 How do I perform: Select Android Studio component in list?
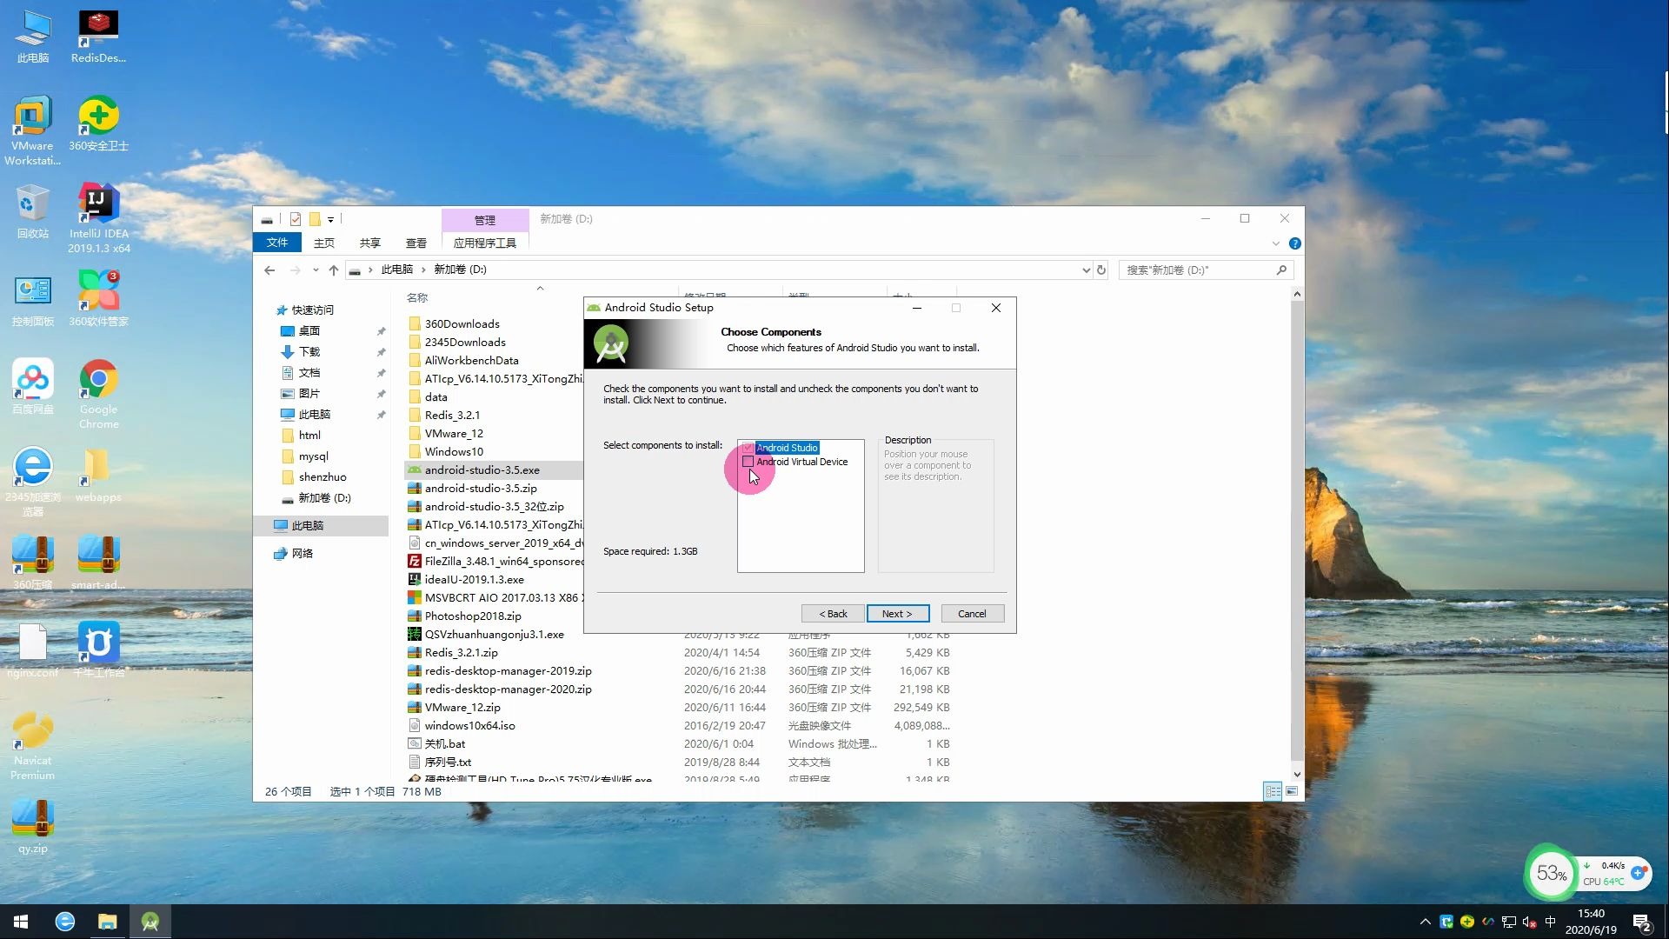point(787,448)
